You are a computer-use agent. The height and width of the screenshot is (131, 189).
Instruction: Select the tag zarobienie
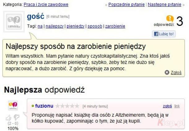(x=115, y=26)
